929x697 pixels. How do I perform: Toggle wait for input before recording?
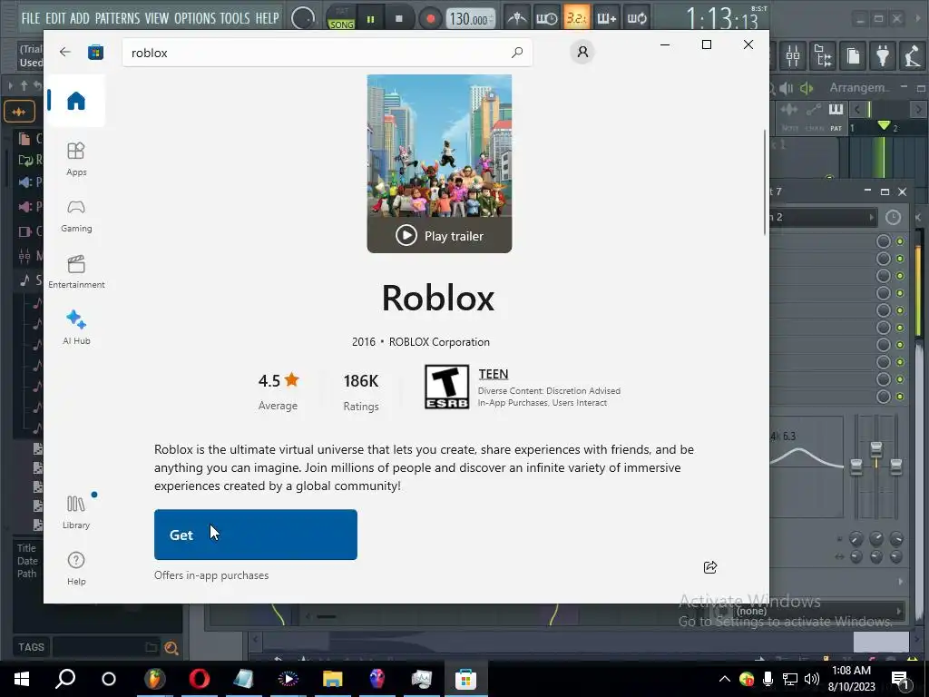click(x=546, y=18)
